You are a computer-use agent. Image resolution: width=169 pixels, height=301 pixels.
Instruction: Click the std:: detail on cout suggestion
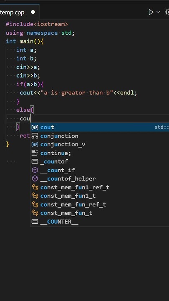(162, 127)
